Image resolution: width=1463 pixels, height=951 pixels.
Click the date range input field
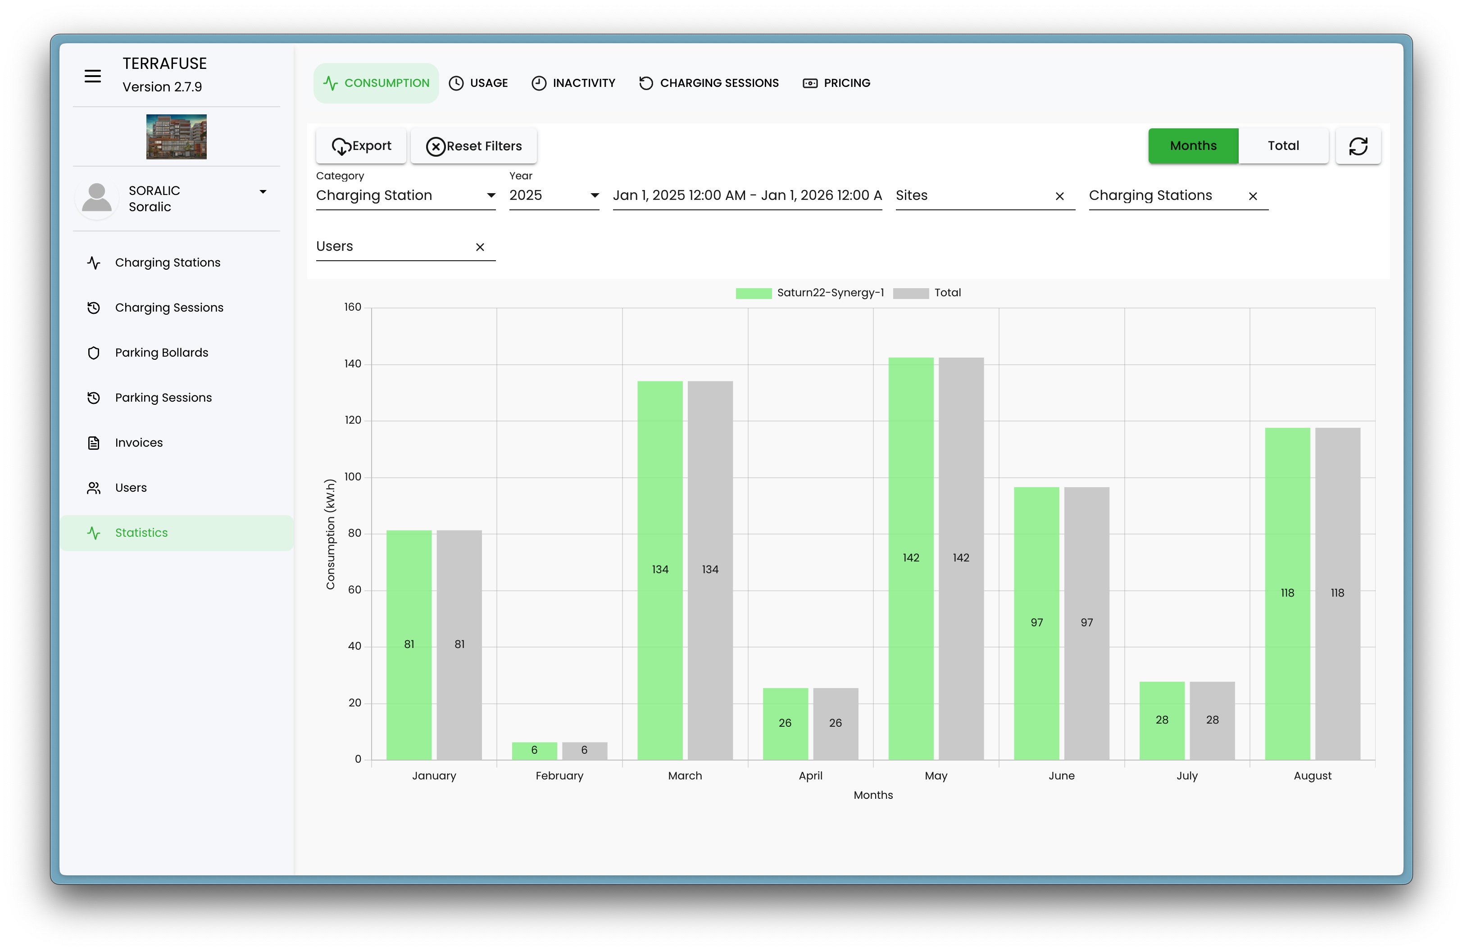pyautogui.click(x=747, y=196)
